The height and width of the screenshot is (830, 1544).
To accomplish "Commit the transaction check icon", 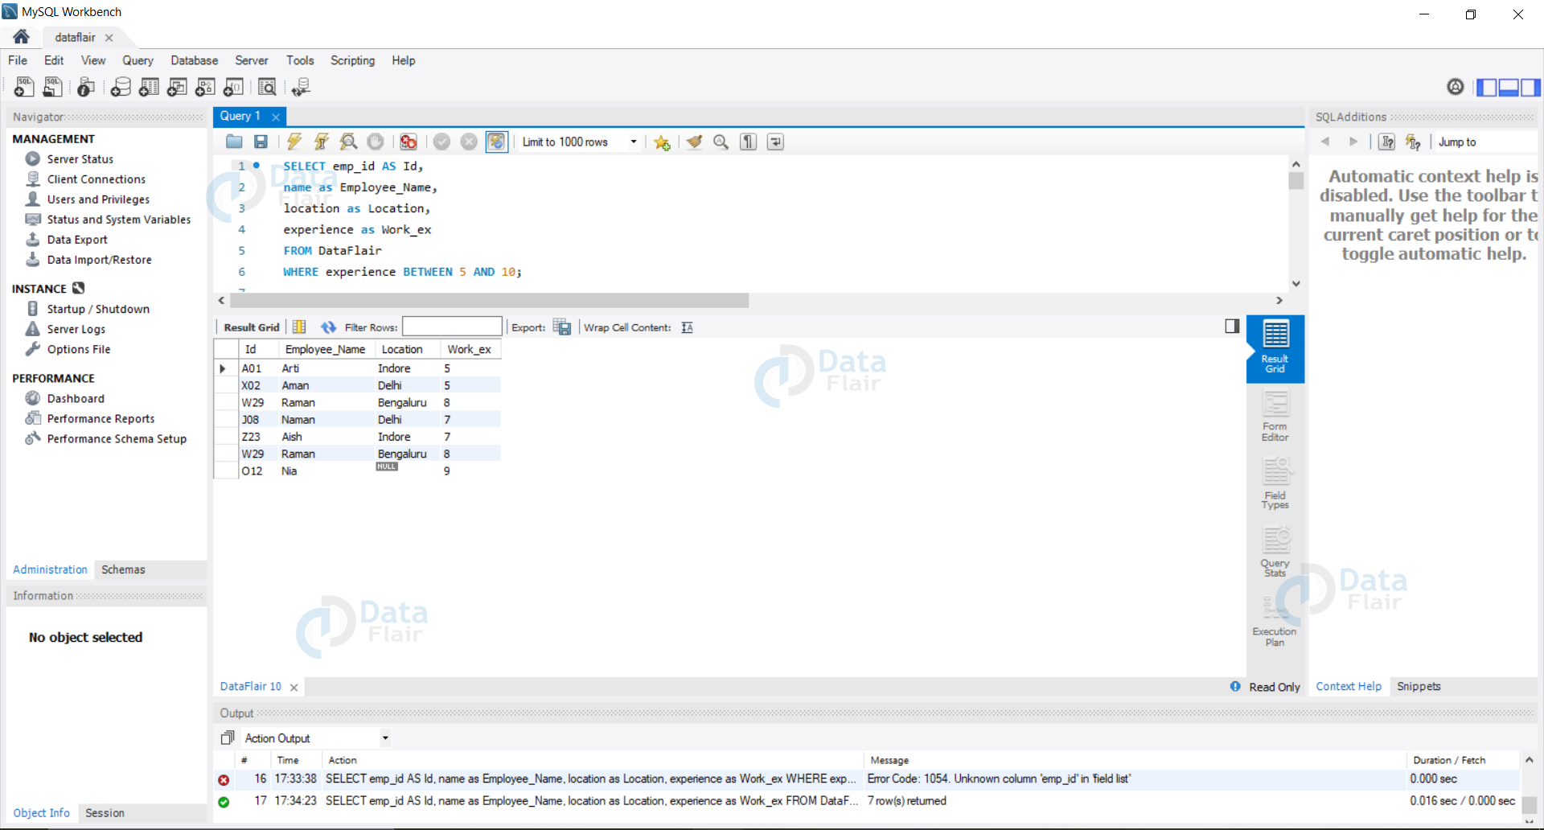I will (441, 142).
